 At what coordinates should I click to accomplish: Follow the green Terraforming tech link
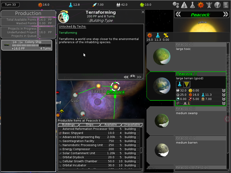tap(68, 33)
